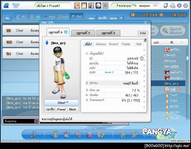Open the shop register icon in bottom toolbar
191x149 pixels.
(55, 134)
